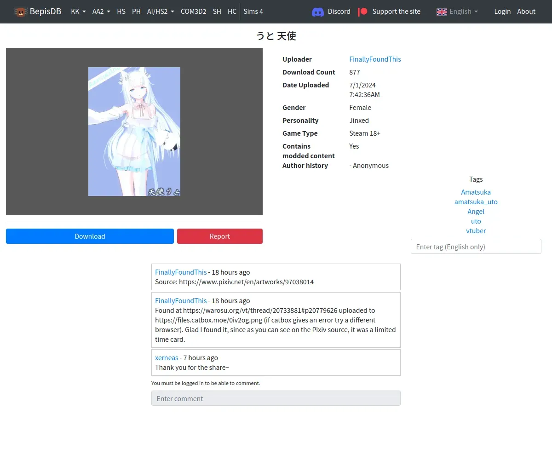Open the HC section
This screenshot has height=460, width=552.
(x=232, y=11)
